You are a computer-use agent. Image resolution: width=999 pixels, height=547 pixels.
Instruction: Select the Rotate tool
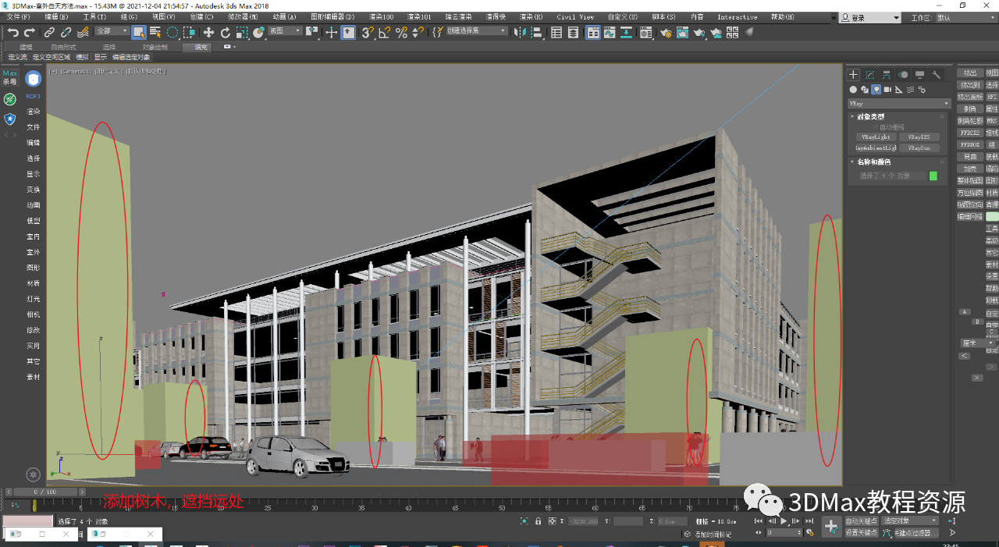225,32
